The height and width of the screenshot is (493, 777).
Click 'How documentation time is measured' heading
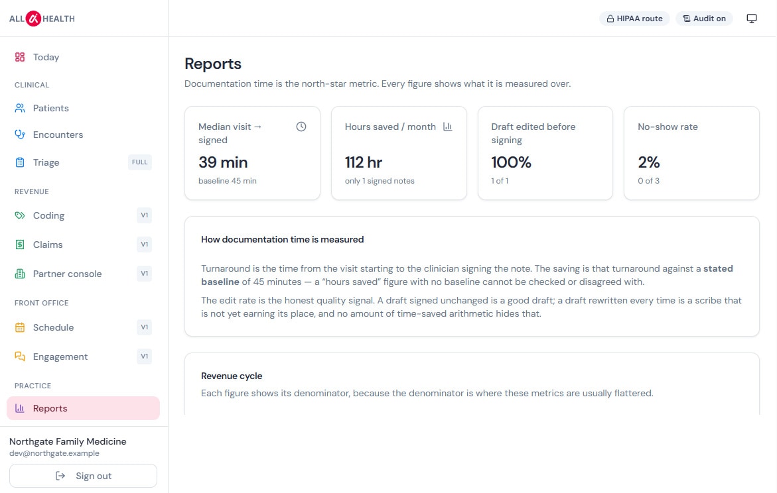(x=283, y=240)
